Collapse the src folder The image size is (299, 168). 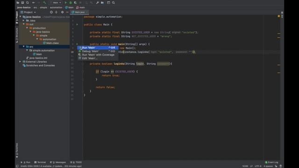24,47
